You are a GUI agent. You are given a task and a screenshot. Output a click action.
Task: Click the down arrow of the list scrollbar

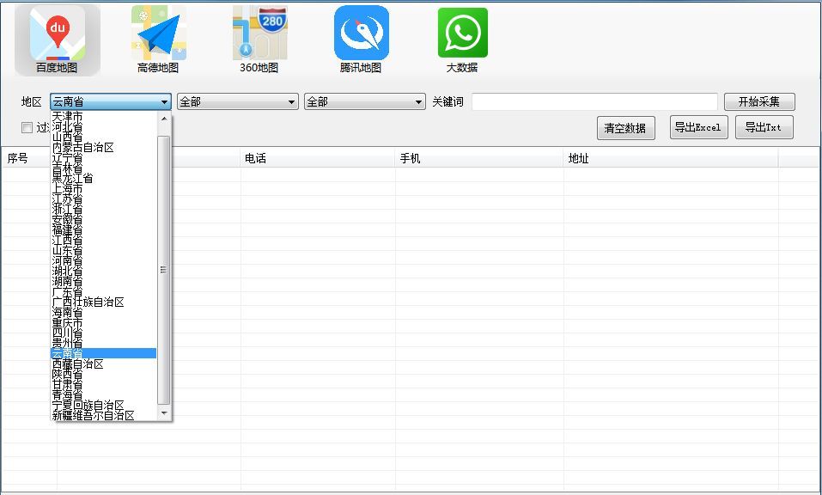point(164,414)
